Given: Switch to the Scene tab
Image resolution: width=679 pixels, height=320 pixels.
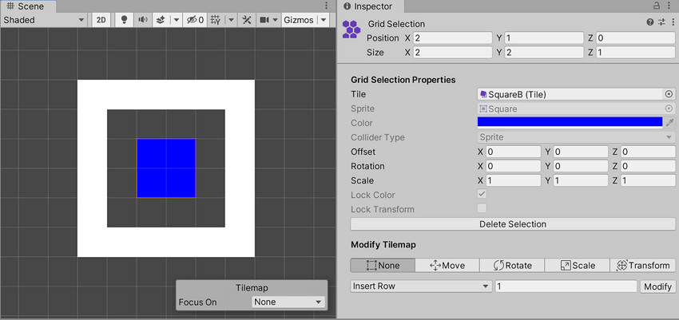Looking at the screenshot, I should pyautogui.click(x=26, y=6).
